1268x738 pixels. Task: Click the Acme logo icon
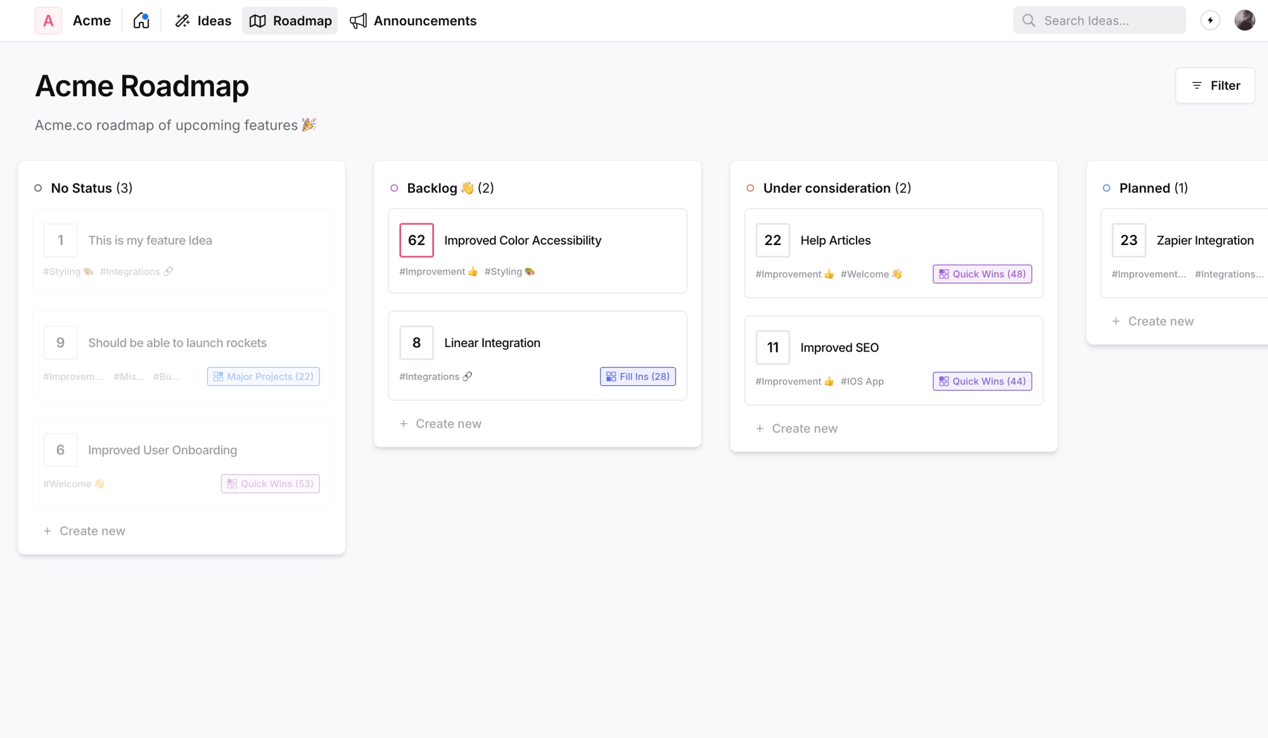click(48, 20)
